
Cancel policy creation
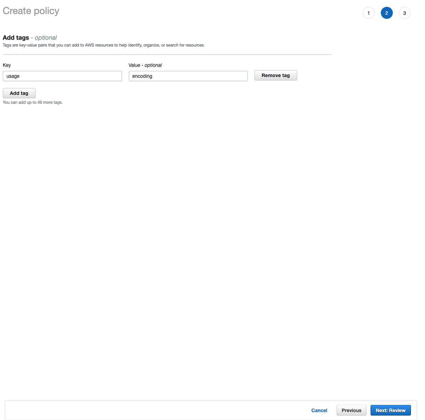tap(319, 410)
